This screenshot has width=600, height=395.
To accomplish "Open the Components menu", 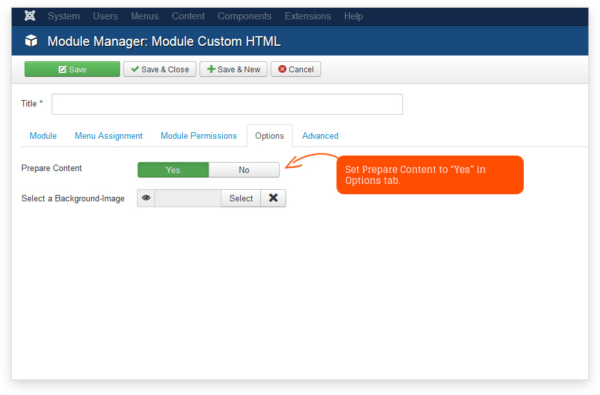I will [x=244, y=16].
